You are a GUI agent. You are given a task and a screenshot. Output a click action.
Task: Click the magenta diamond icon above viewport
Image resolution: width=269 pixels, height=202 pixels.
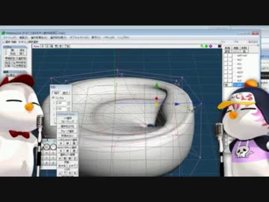[x=211, y=46]
